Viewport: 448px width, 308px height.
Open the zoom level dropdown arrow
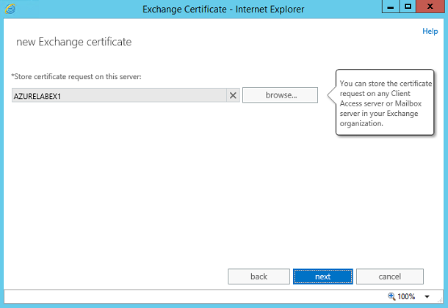(427, 296)
